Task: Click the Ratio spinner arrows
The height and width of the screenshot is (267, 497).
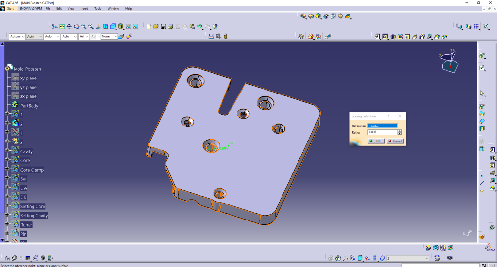Action: 399,132
